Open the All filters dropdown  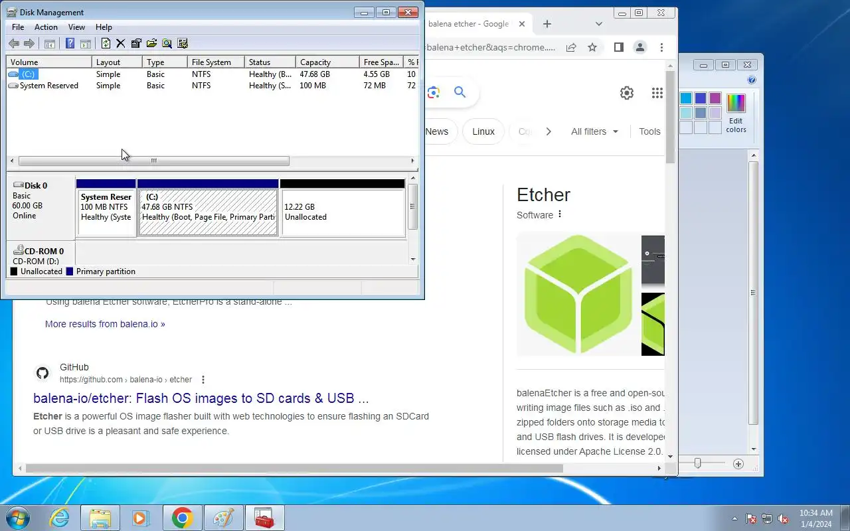(x=594, y=131)
